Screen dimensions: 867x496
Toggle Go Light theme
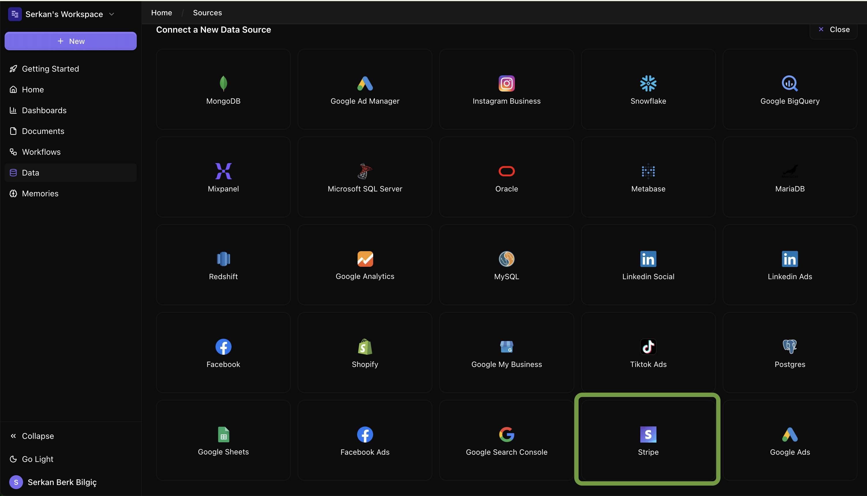pos(70,459)
